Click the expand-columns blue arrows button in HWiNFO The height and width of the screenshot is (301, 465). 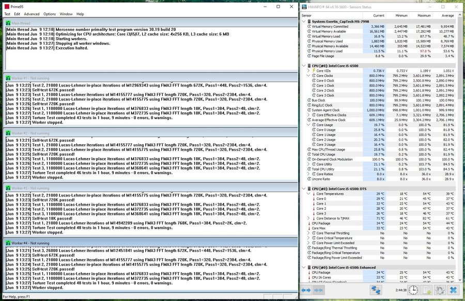(x=306, y=290)
